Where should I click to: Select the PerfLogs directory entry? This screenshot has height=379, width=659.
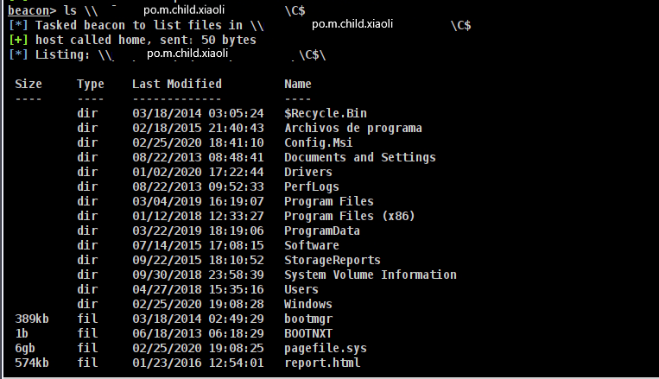coord(312,186)
